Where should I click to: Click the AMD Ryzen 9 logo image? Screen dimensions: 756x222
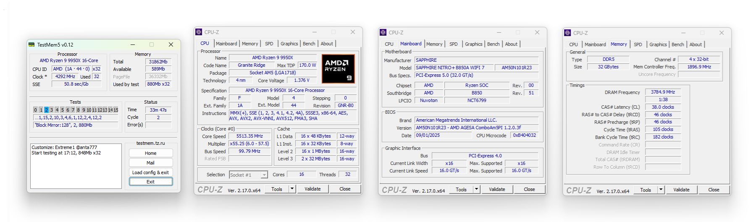tap(338, 68)
